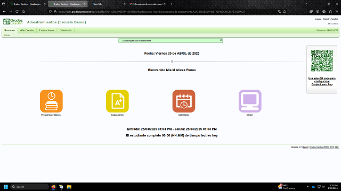Click the Entrada and Salida timestamp line

(172, 129)
